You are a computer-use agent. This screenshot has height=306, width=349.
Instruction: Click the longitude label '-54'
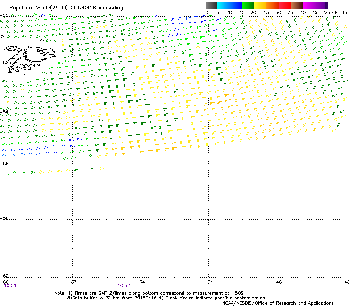(141, 282)
